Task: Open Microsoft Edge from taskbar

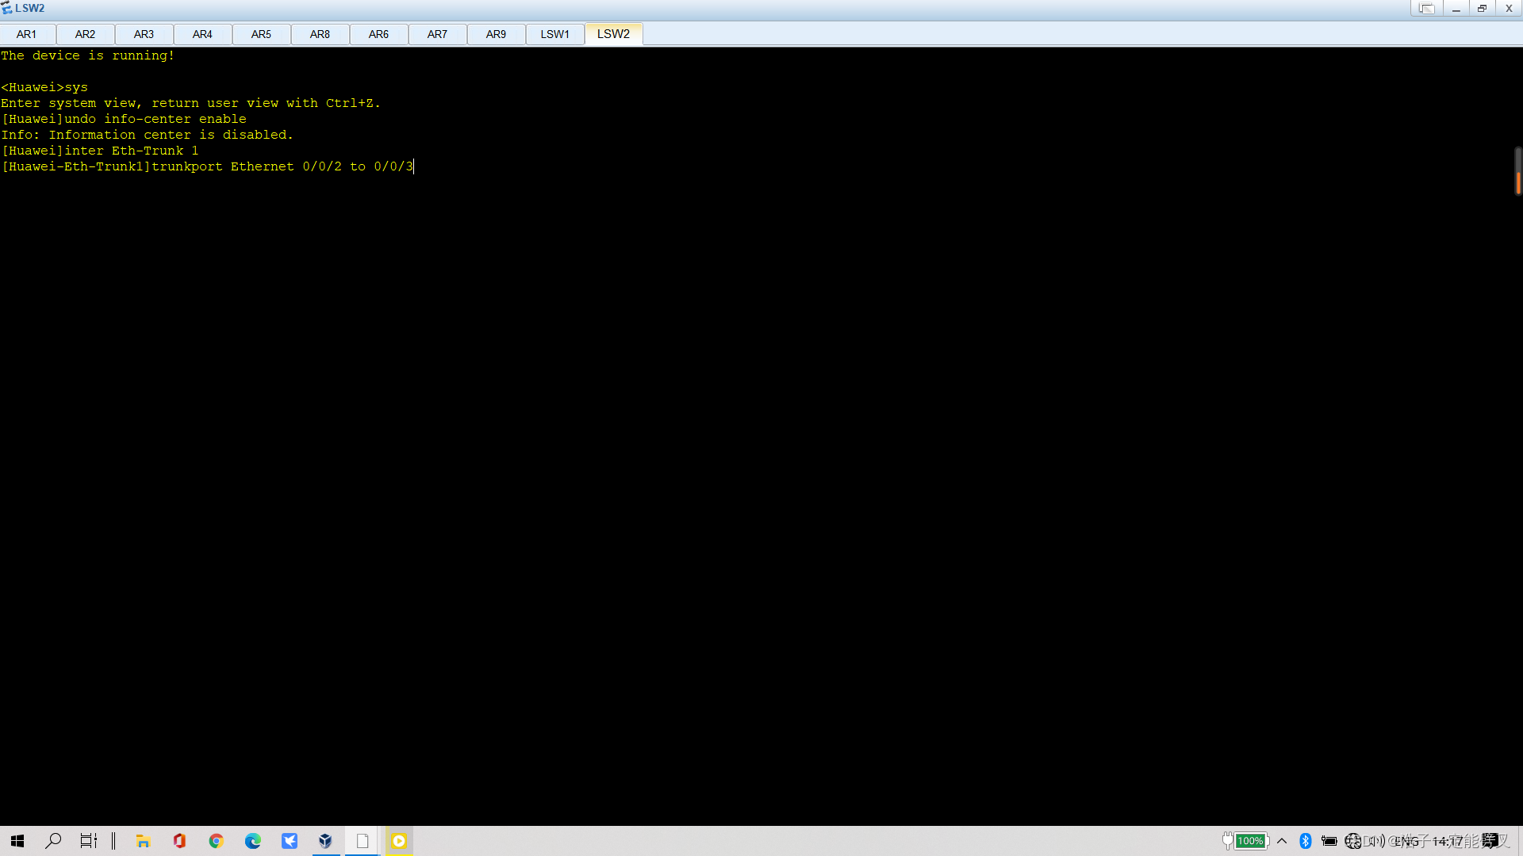Action: [x=253, y=841]
